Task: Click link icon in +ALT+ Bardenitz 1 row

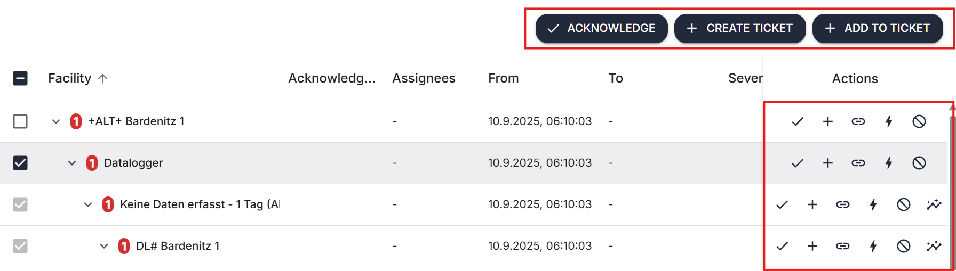Action: [x=858, y=121]
